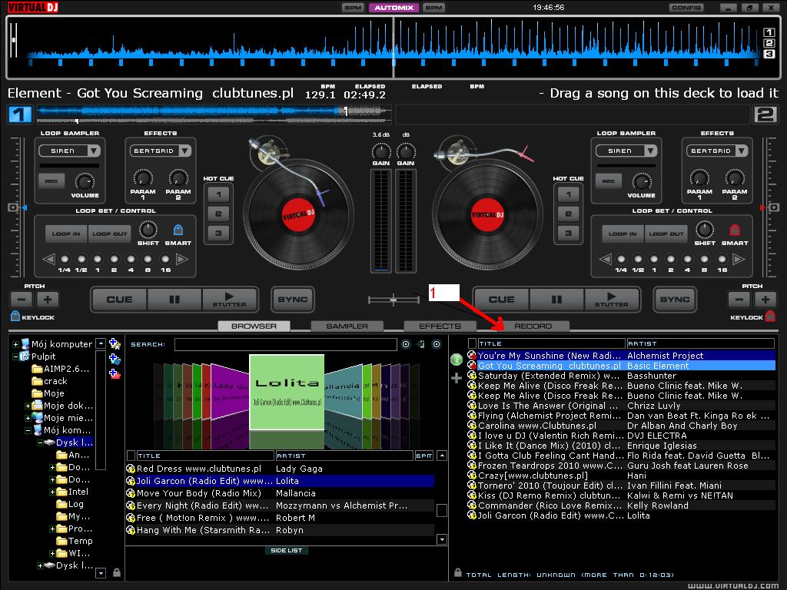
Task: Click green automix playlist icon
Action: (457, 360)
